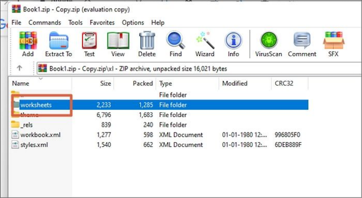This screenshot has width=362, height=198.
Task: Sort by the Modified column header
Action: tap(245, 83)
